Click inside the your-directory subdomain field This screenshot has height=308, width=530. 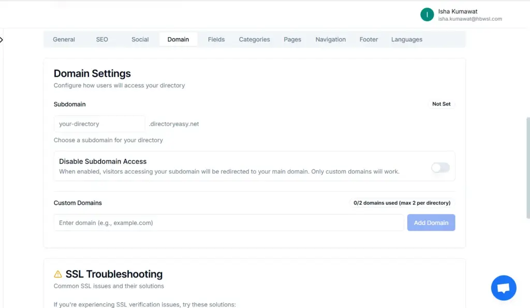[x=99, y=124]
